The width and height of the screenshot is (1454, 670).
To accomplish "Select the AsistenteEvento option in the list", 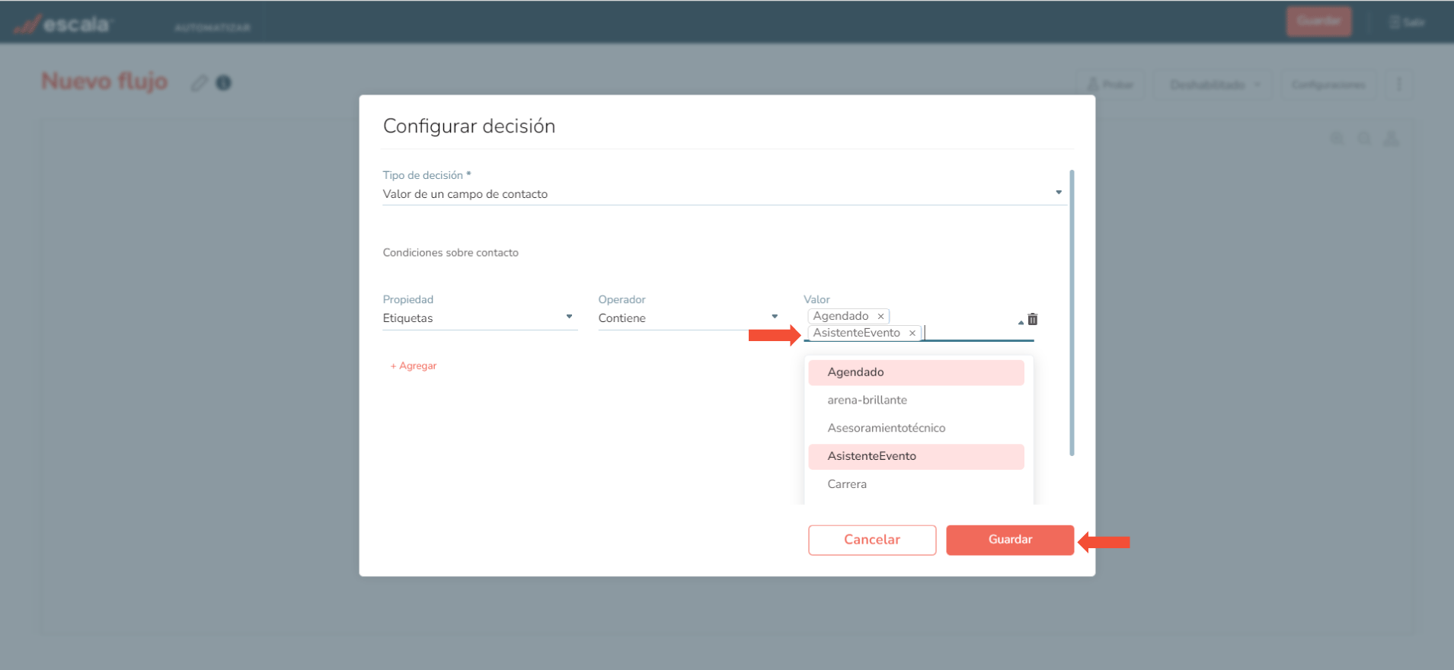I will point(916,456).
